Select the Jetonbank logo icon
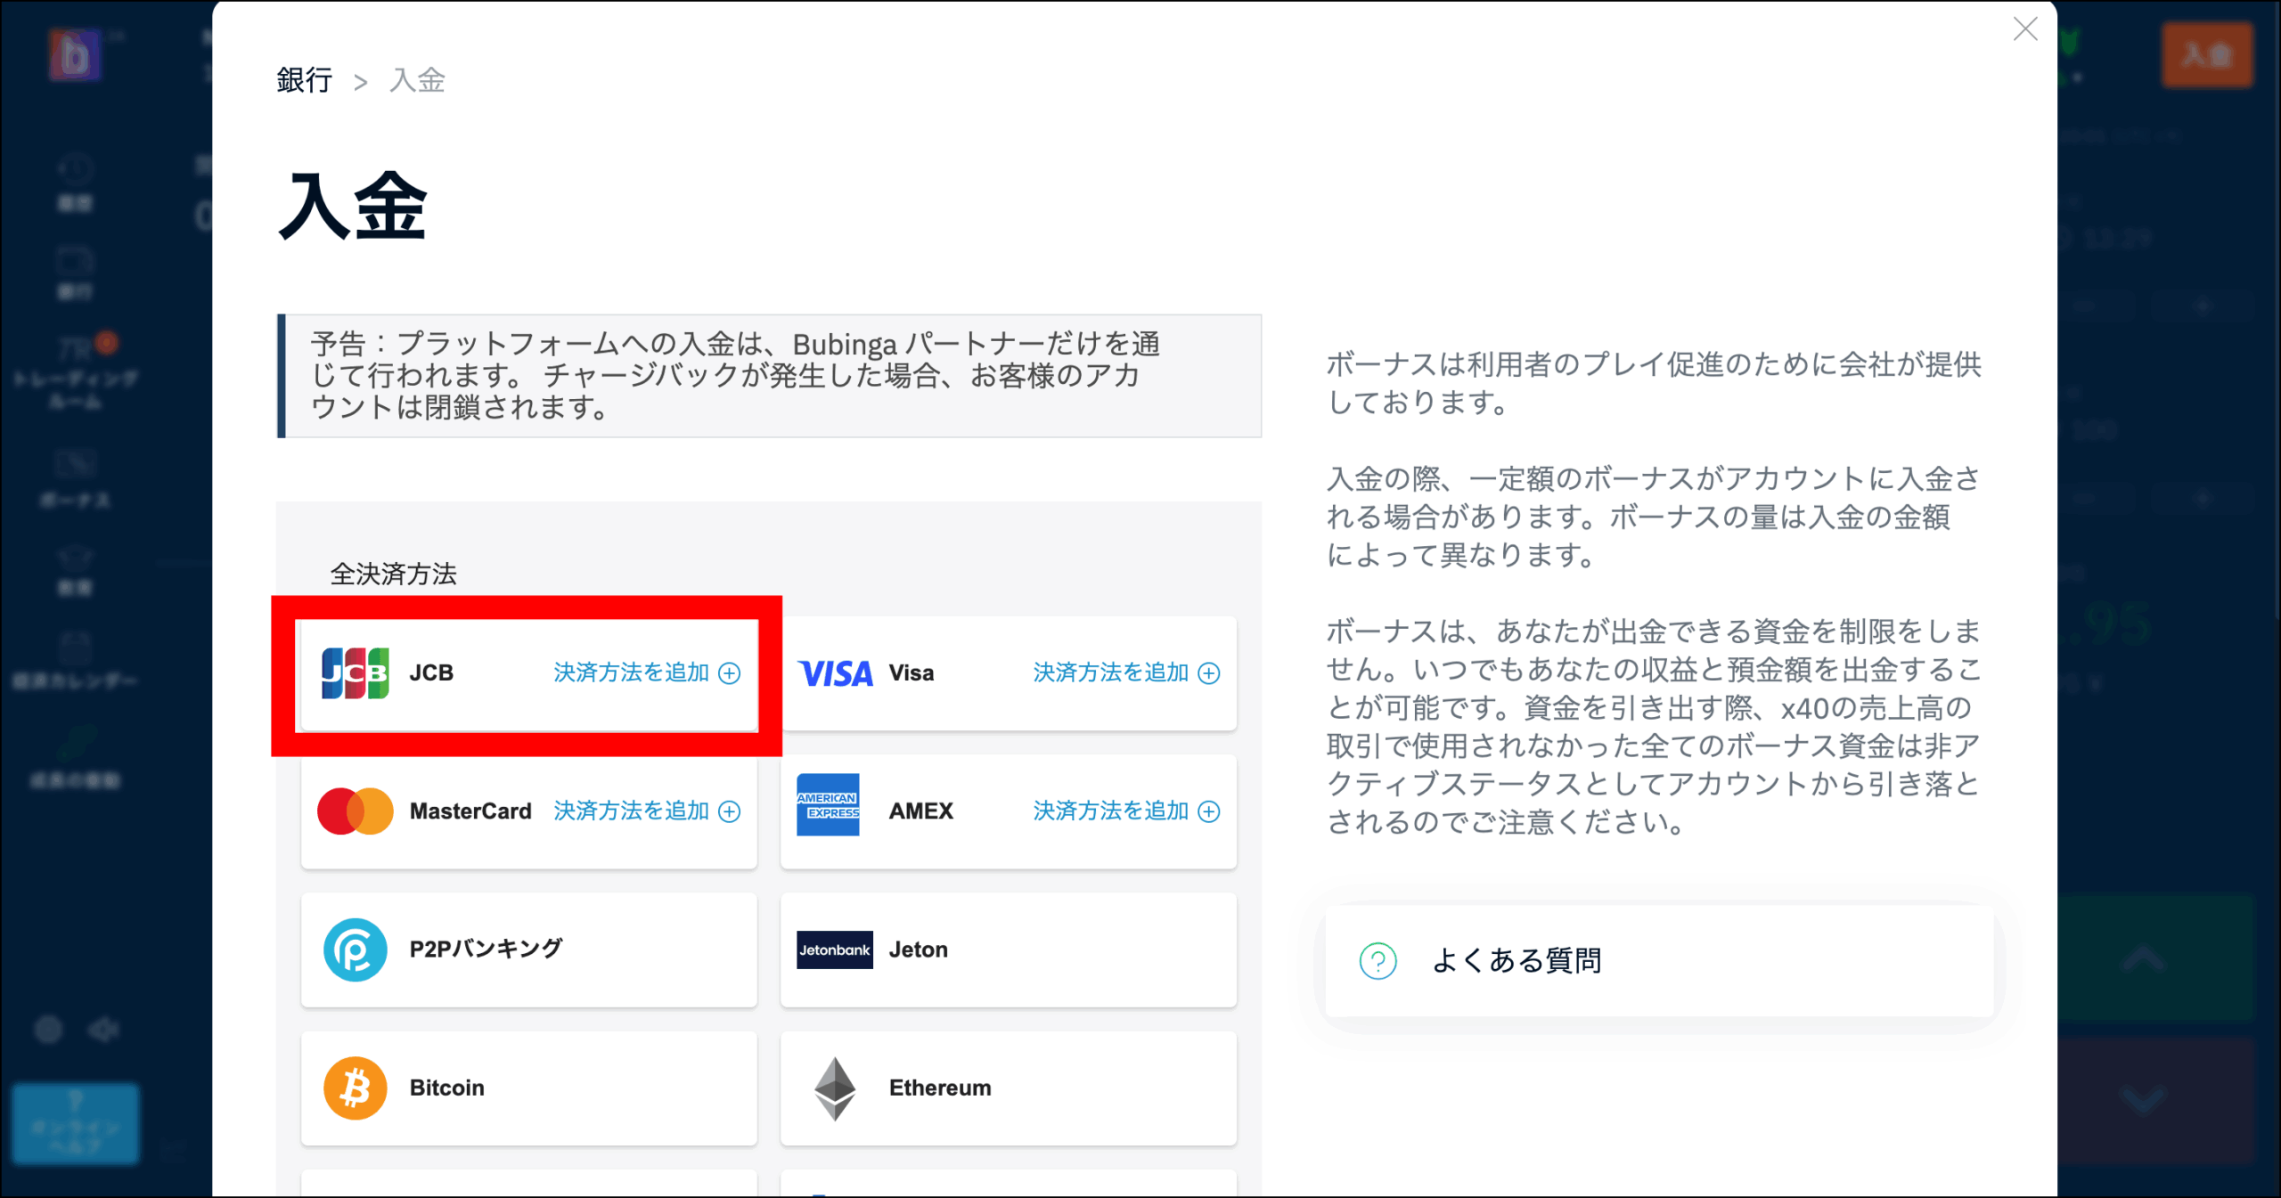The image size is (2281, 1198). point(835,949)
